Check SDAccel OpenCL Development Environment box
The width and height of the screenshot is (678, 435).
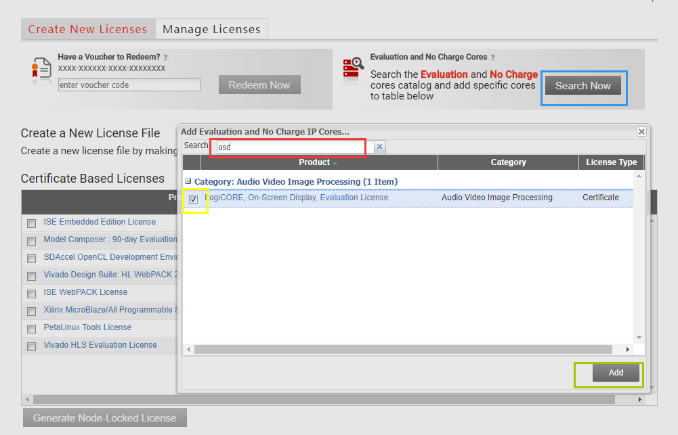click(32, 258)
